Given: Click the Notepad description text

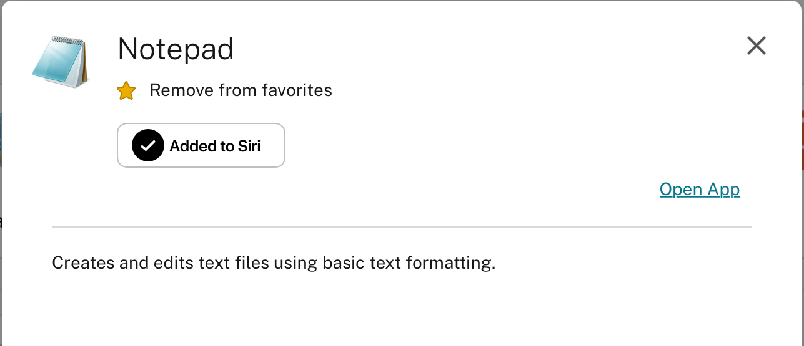Looking at the screenshot, I should tap(273, 263).
